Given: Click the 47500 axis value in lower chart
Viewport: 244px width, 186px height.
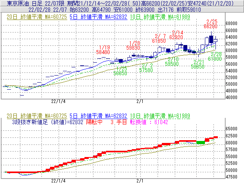Looking at the screenshot, I should pyautogui.click(x=231, y=177).
